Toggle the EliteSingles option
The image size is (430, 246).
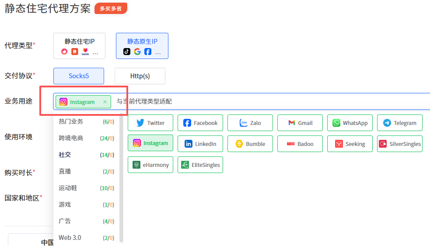click(x=200, y=165)
